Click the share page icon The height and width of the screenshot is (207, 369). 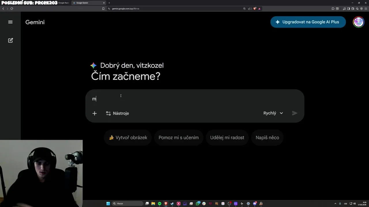249,9
